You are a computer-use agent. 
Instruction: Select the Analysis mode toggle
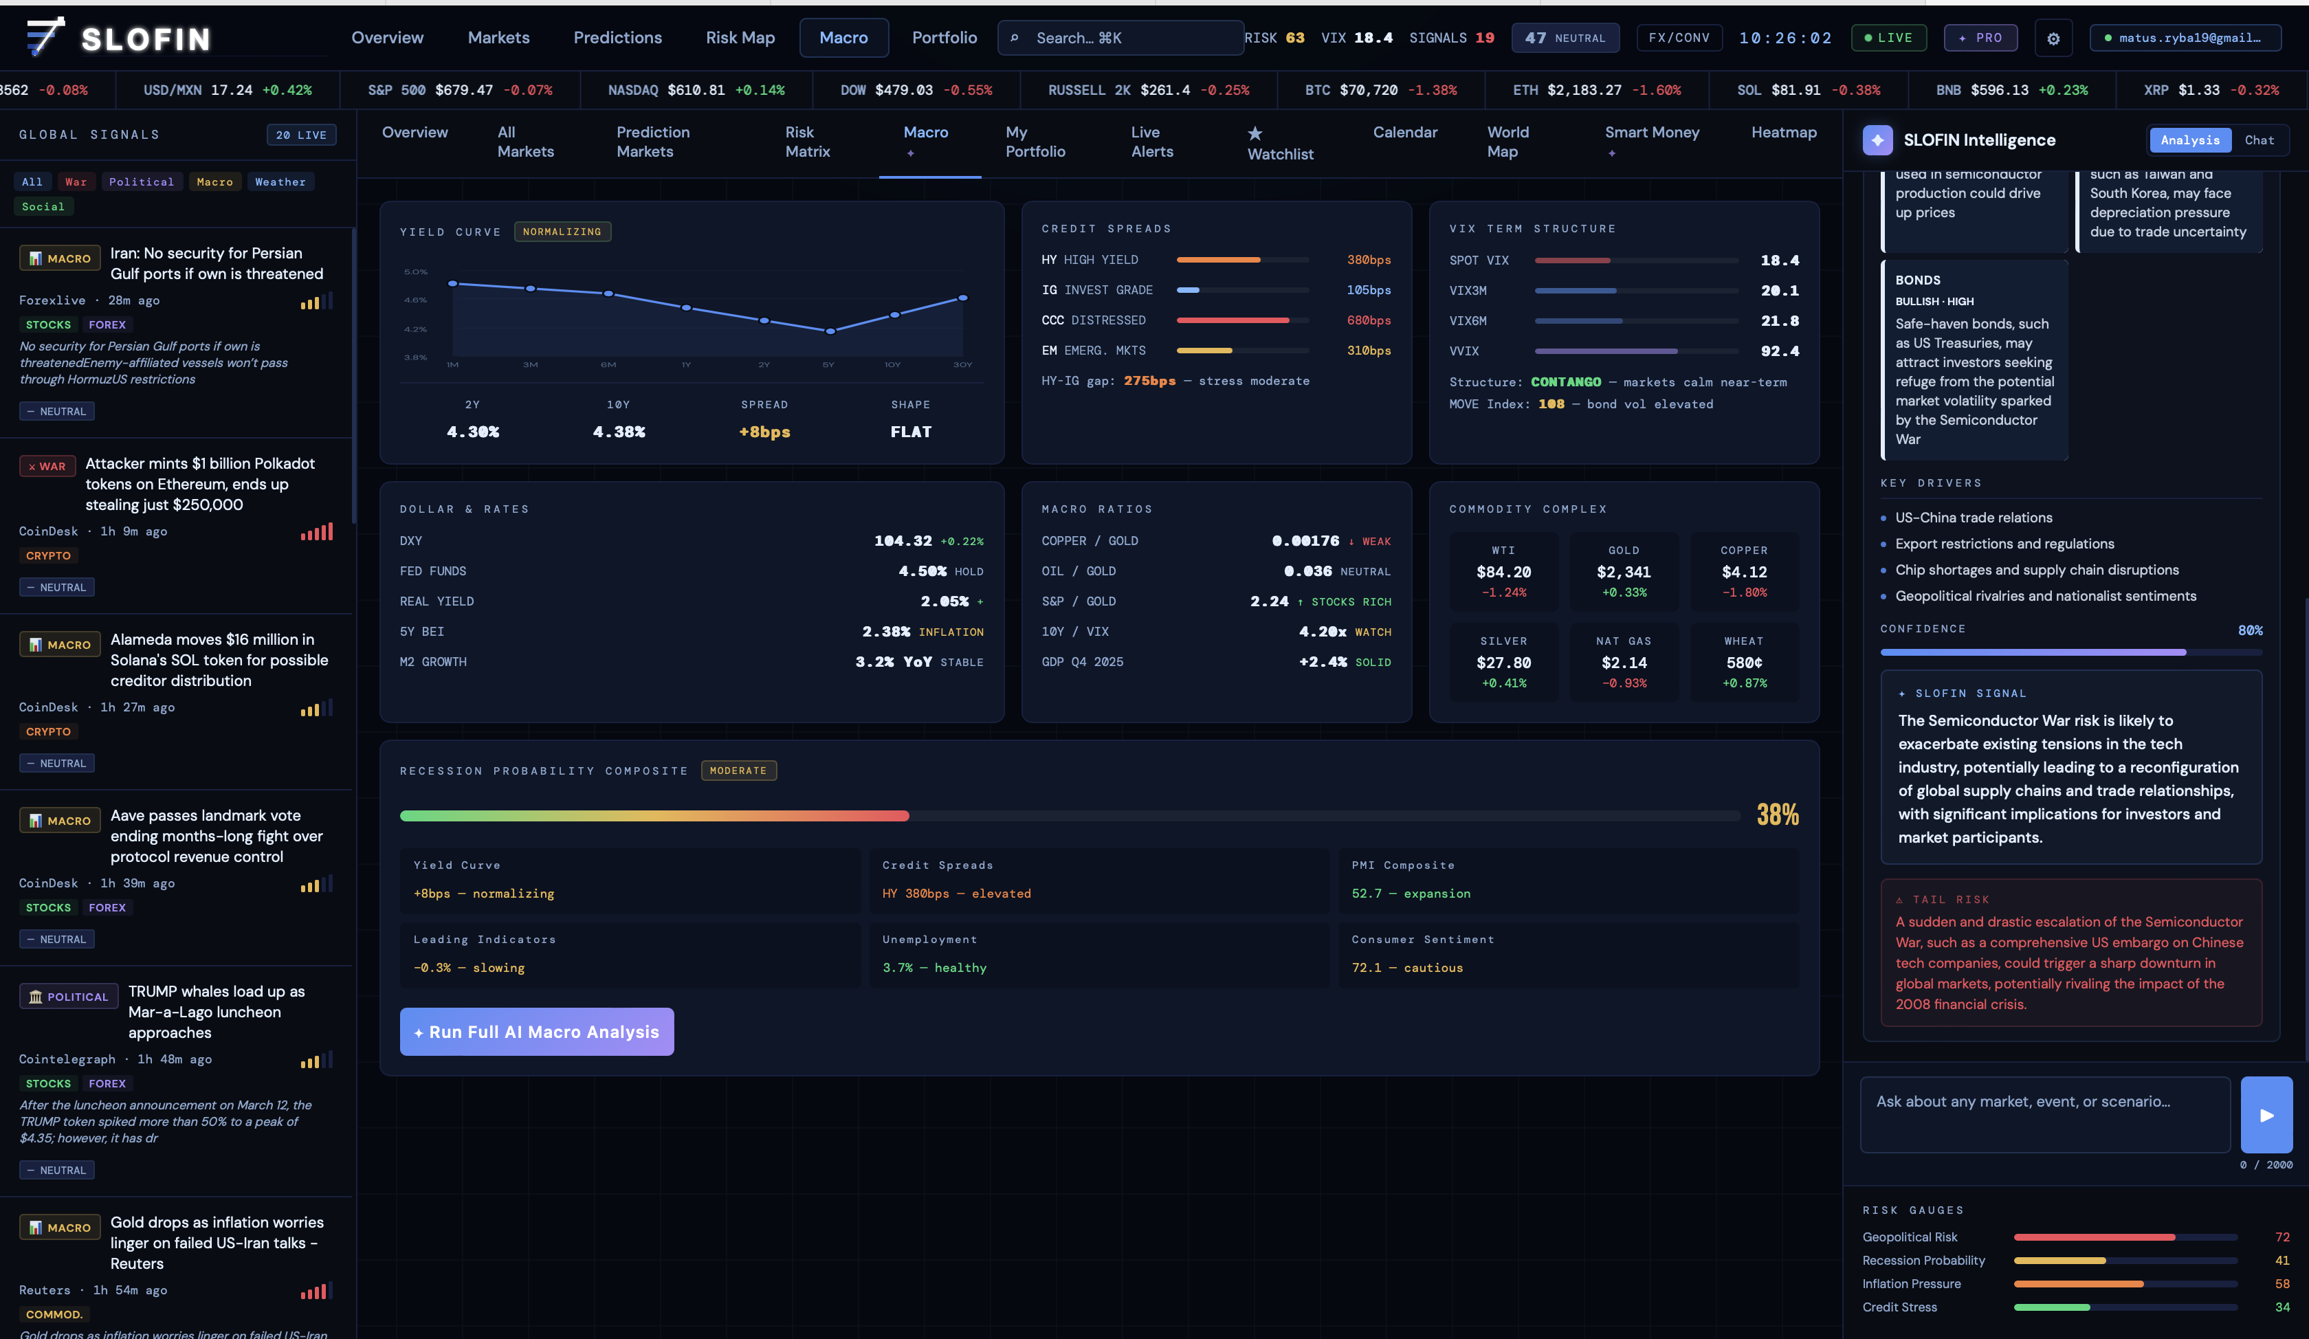pos(2190,140)
